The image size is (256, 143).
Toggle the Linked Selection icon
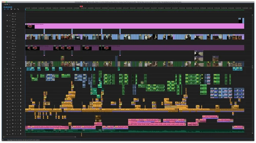pyautogui.click(x=11, y=9)
